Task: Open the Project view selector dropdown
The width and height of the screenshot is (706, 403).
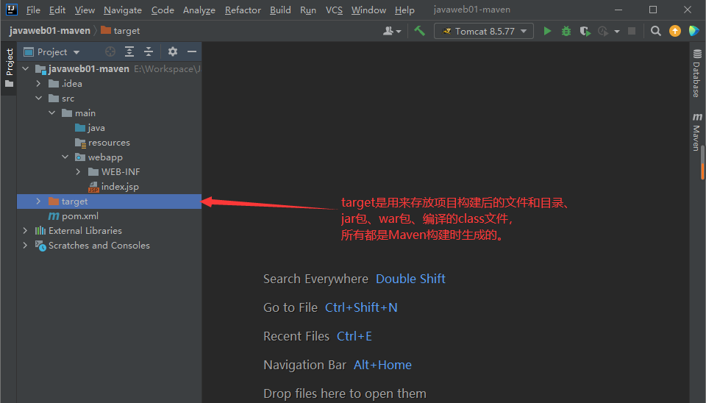Action: click(51, 51)
